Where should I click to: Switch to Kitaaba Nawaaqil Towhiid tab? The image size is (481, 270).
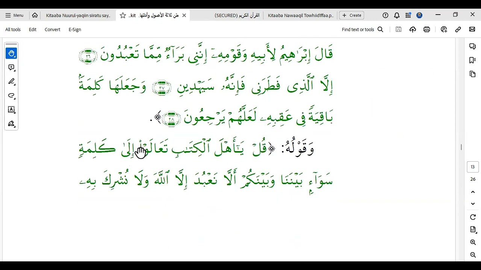[301, 15]
